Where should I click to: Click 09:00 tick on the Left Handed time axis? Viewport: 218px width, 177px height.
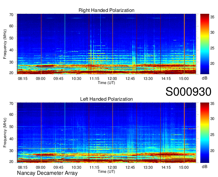tap(41, 167)
